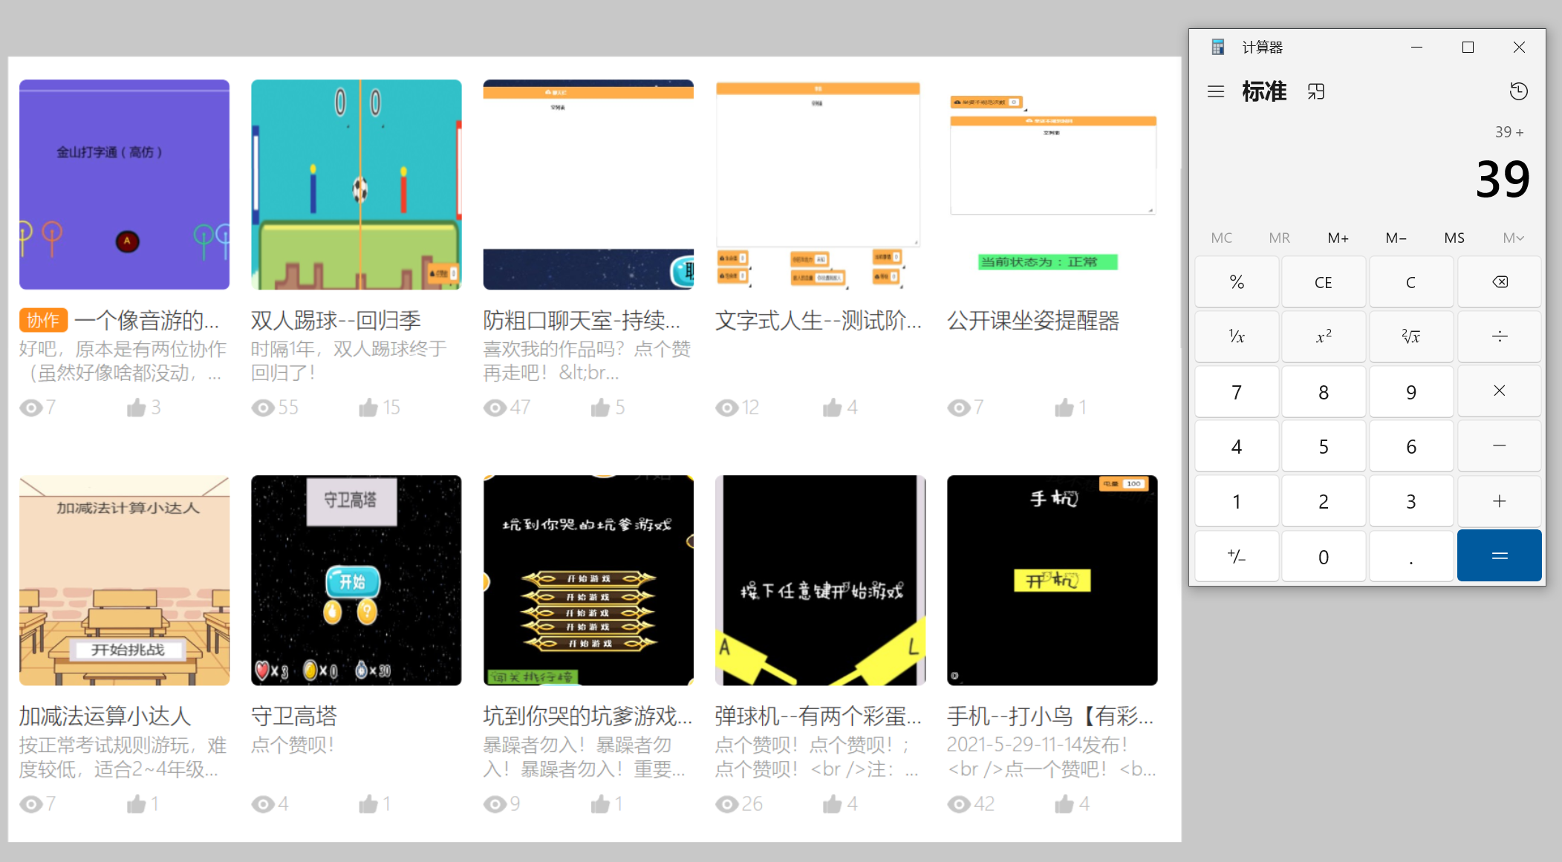Viewport: 1562px width, 862px height.
Task: Open the 金山打字通 project thumbnail
Action: pos(124,184)
